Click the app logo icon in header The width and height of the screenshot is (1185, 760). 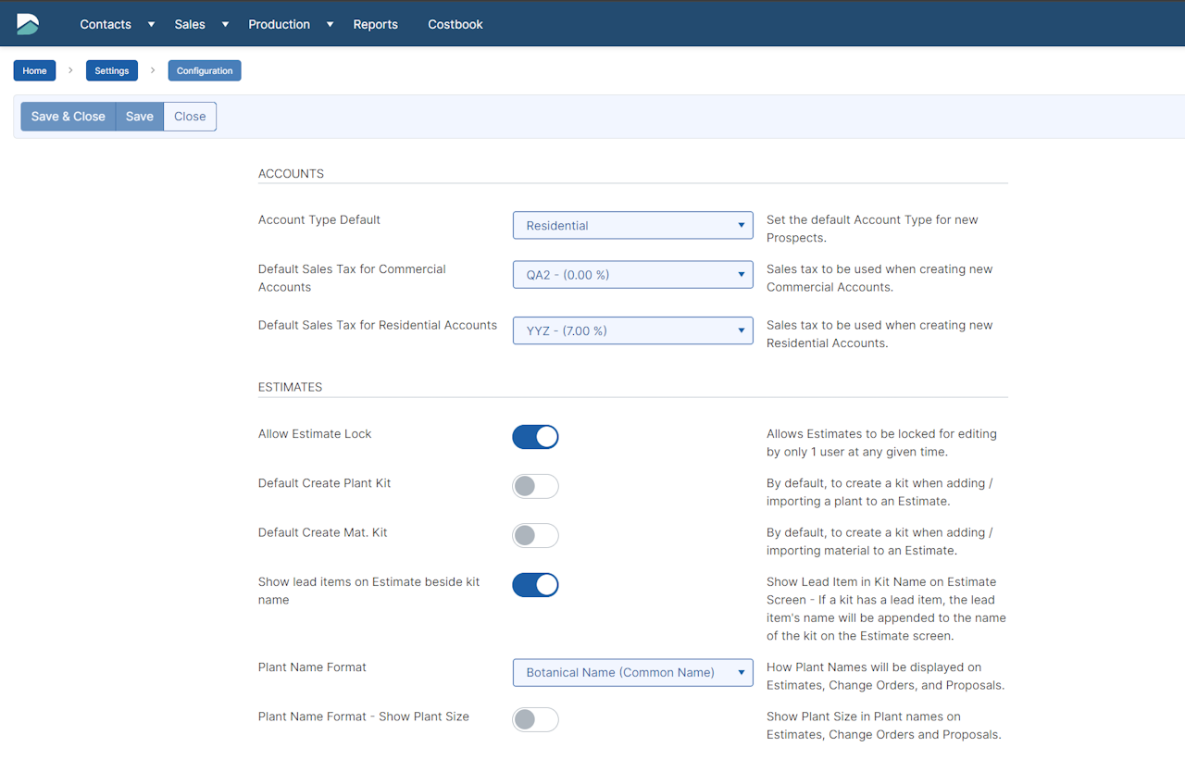28,24
